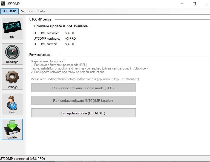Open the UTCOMP menu
The height and width of the screenshot is (162, 210).
point(9,11)
